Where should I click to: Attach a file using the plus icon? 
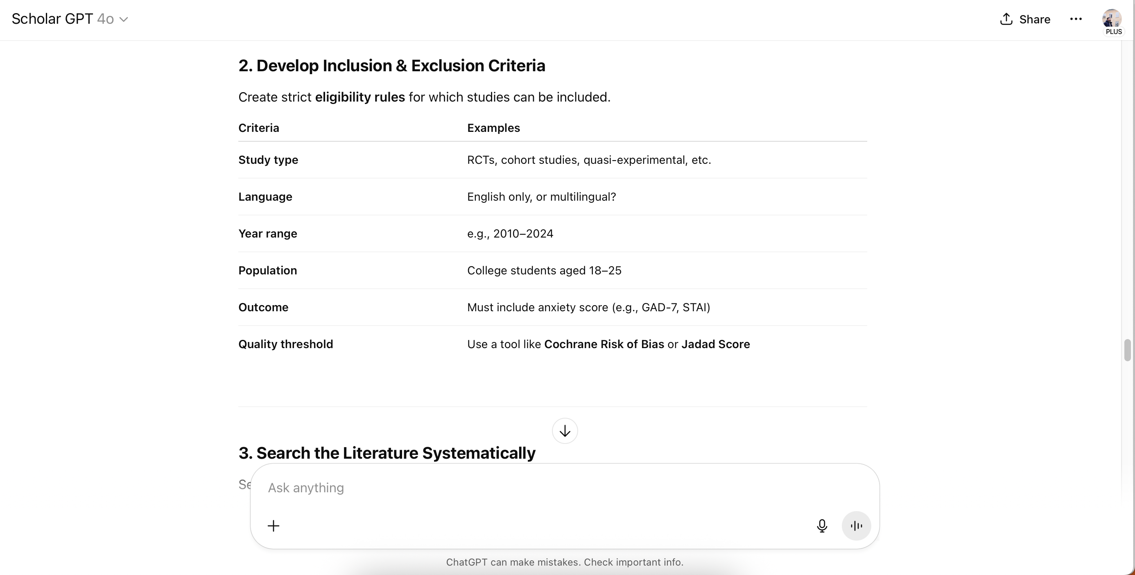coord(274,525)
